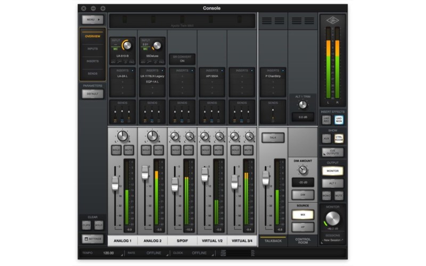This screenshot has height=266, width=426.
Task: Switch to the INPUTS view
Action: coord(93,48)
